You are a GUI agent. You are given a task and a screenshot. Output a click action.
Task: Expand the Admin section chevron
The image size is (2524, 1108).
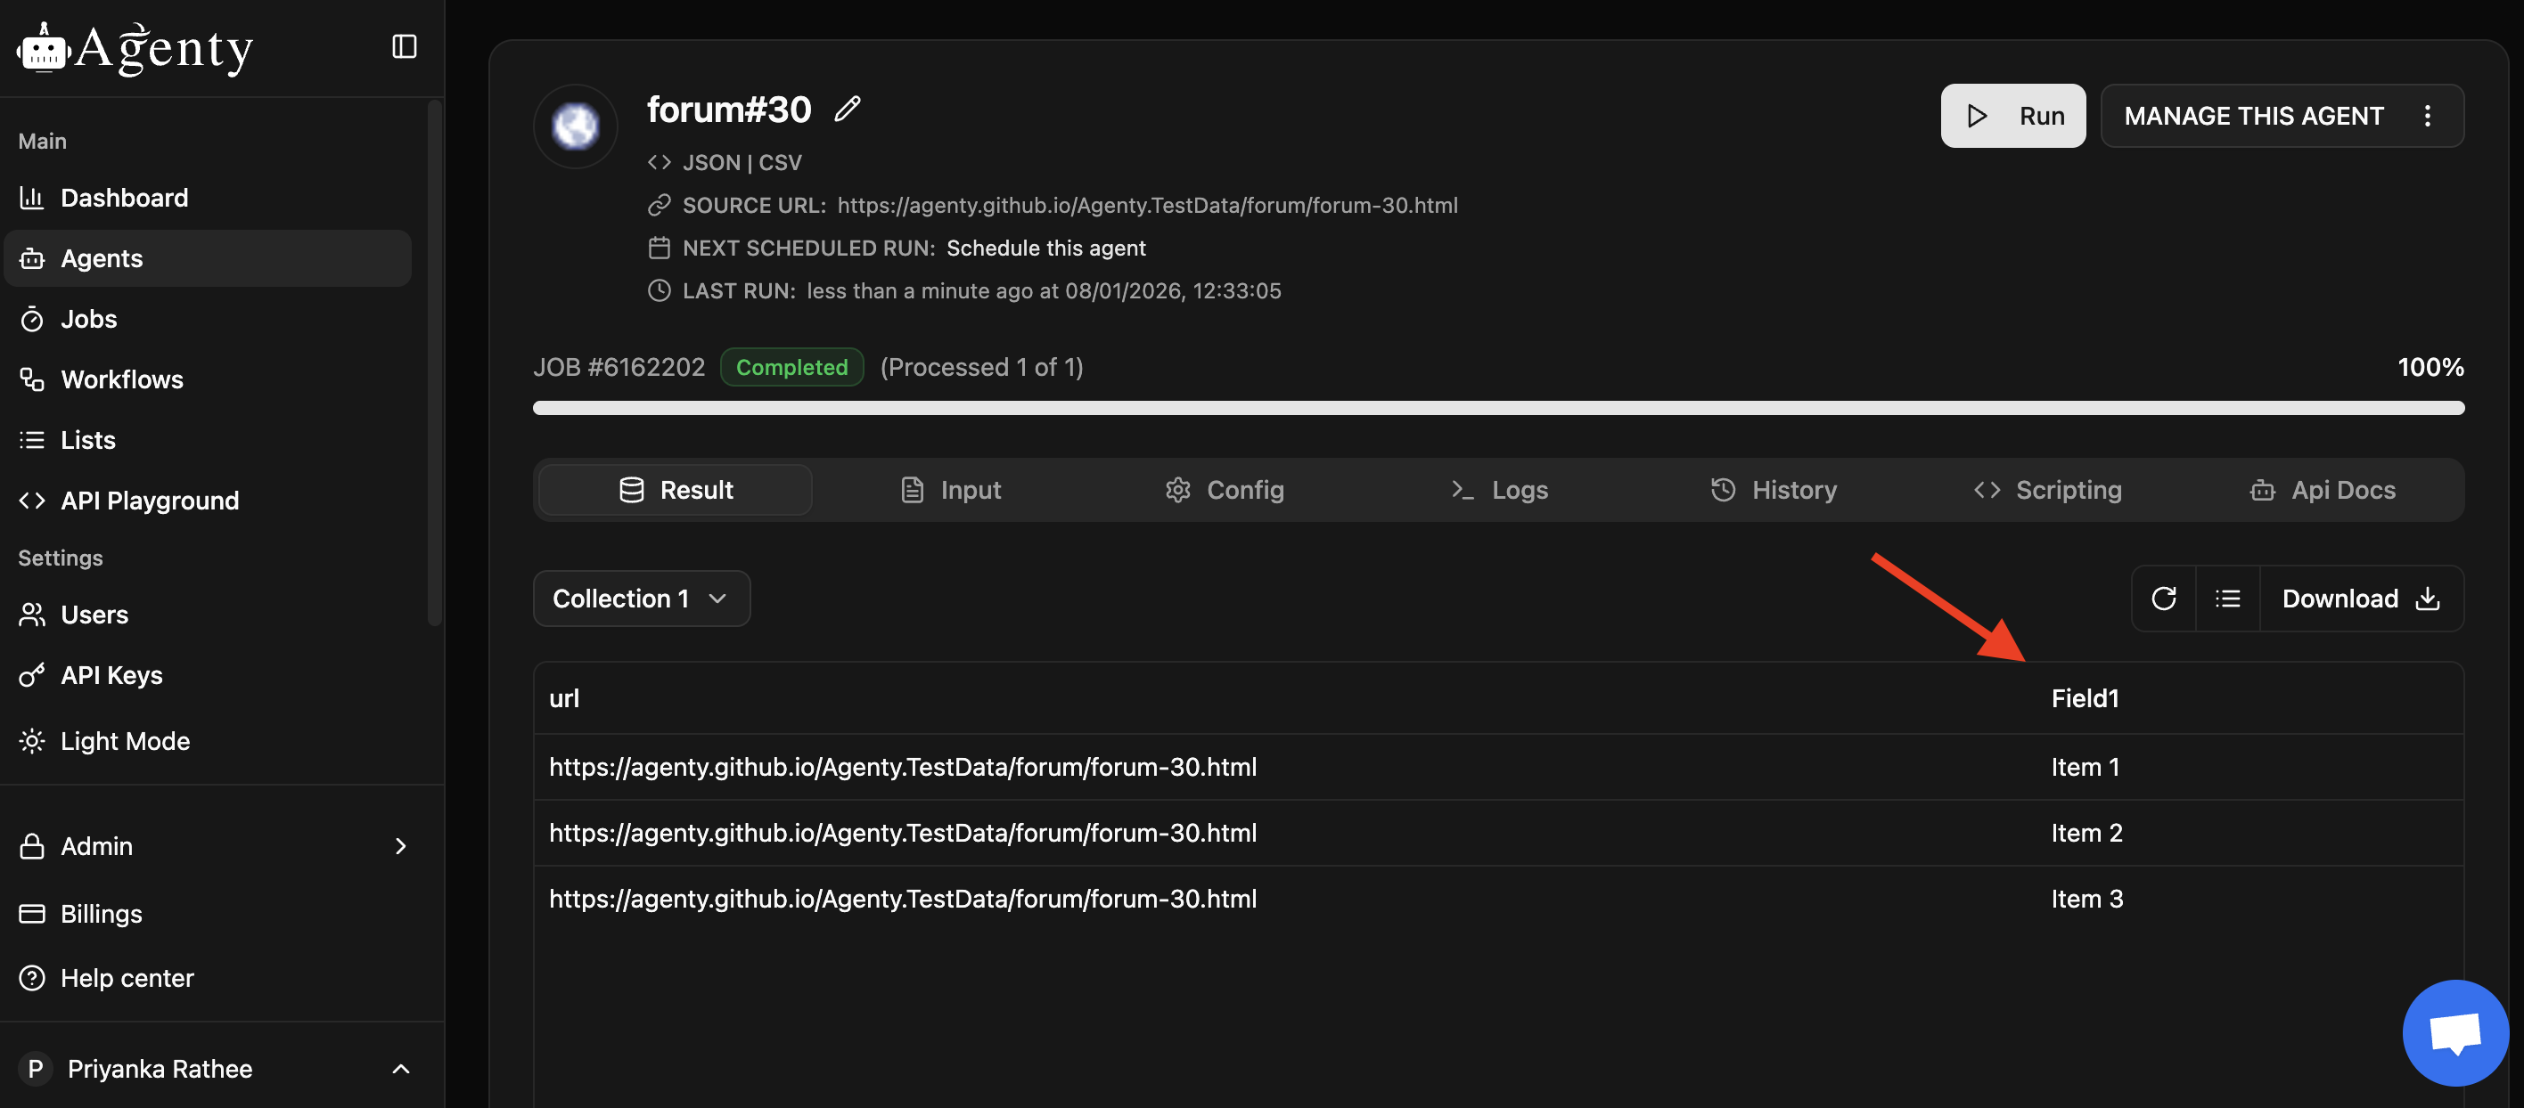click(x=400, y=845)
